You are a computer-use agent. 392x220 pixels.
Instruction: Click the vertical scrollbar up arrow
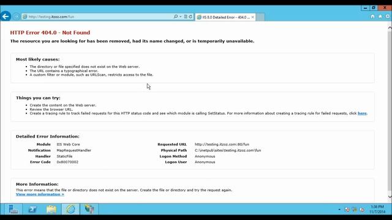point(390,28)
